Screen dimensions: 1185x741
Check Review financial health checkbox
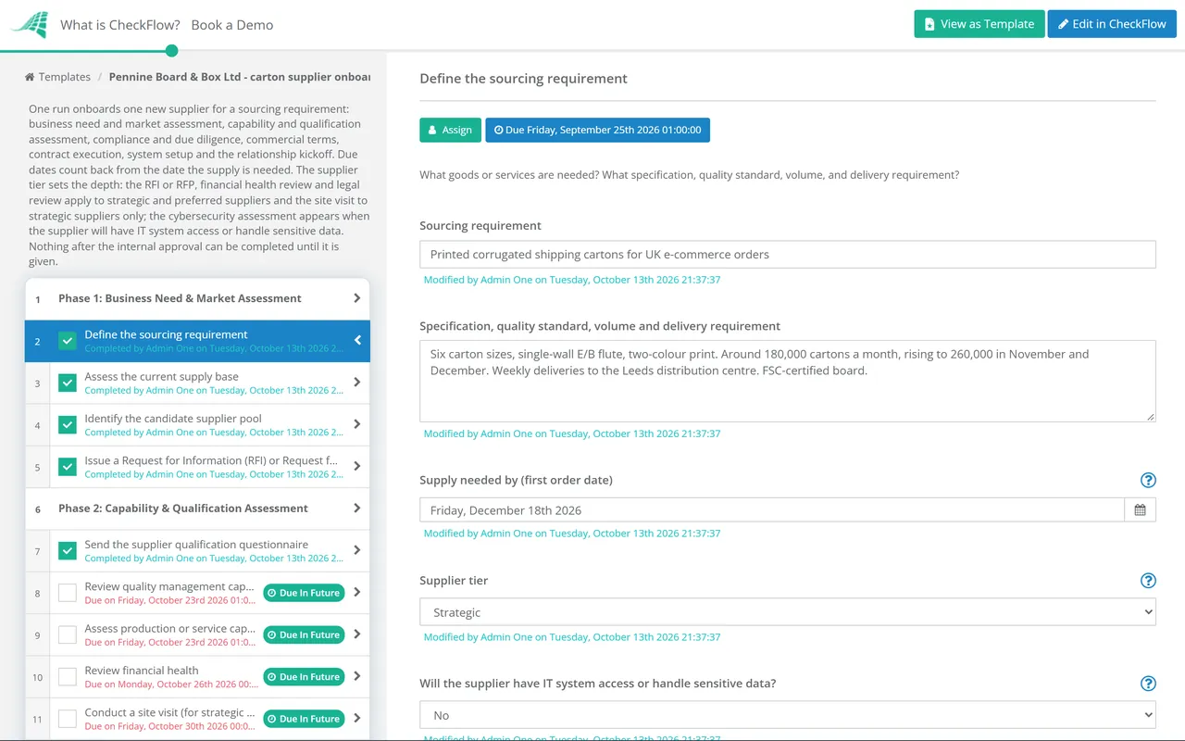click(68, 676)
